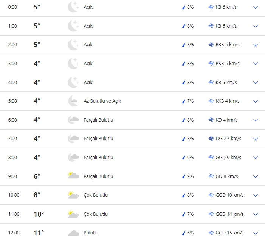Expand the 2:00 row with the chevron
This screenshot has height=242, width=265.
coord(256,45)
